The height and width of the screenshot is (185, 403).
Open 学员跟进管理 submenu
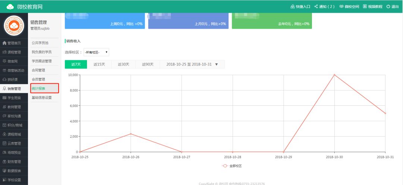44,61
